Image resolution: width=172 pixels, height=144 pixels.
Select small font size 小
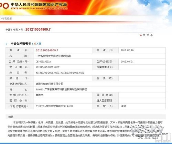(x=152, y=35)
